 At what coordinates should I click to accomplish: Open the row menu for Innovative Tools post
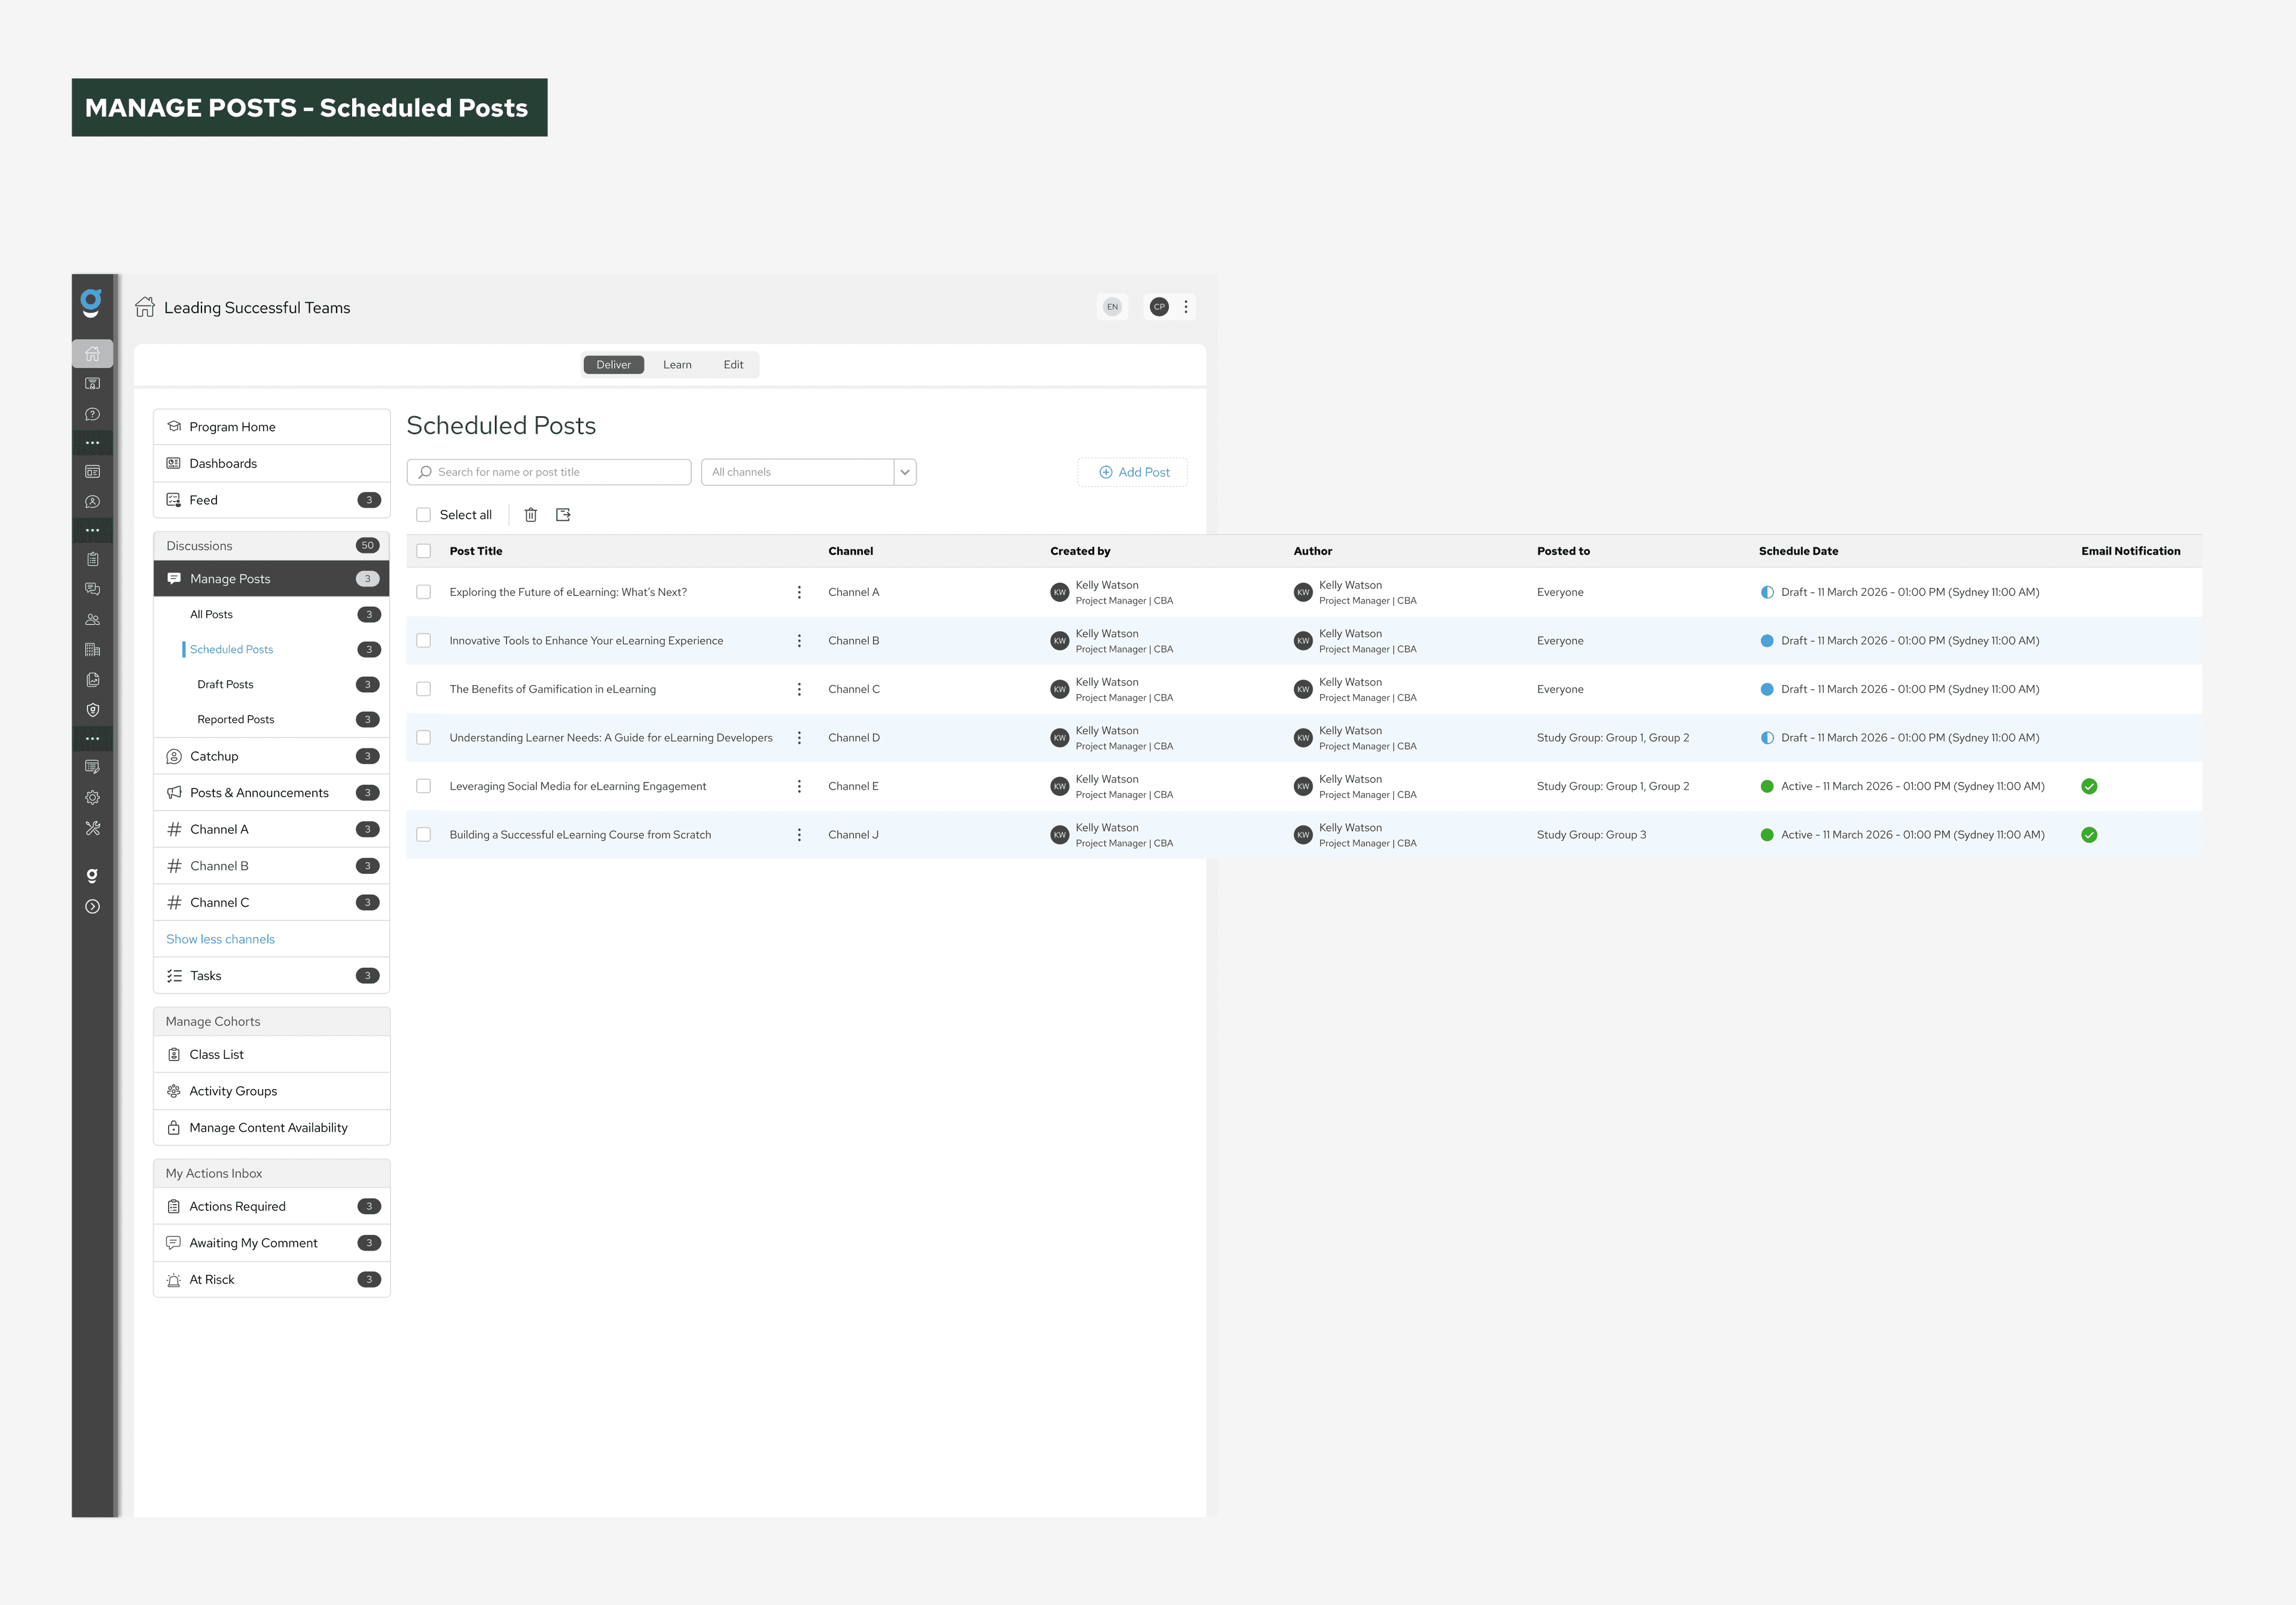click(x=799, y=641)
